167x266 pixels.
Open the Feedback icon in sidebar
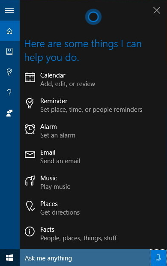pos(9,113)
